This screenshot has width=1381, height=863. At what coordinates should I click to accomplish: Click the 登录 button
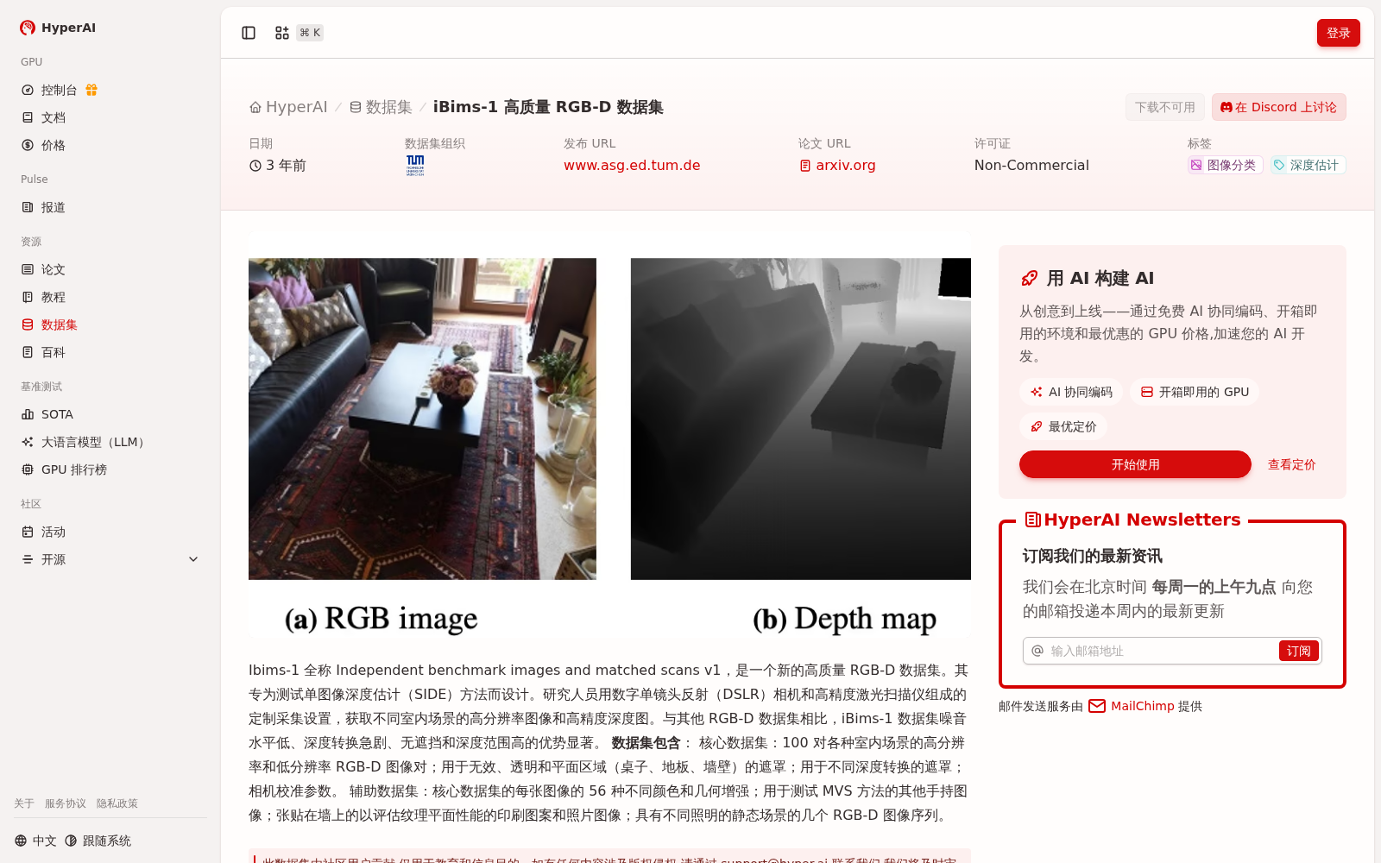[x=1338, y=33]
